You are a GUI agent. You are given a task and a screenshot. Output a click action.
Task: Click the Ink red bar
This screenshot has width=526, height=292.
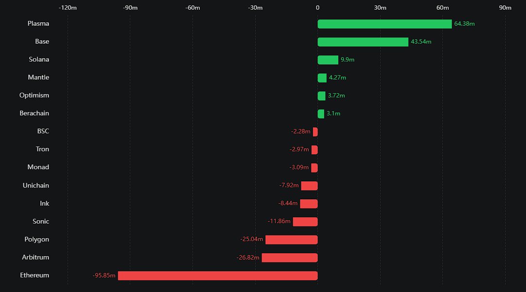(309, 204)
